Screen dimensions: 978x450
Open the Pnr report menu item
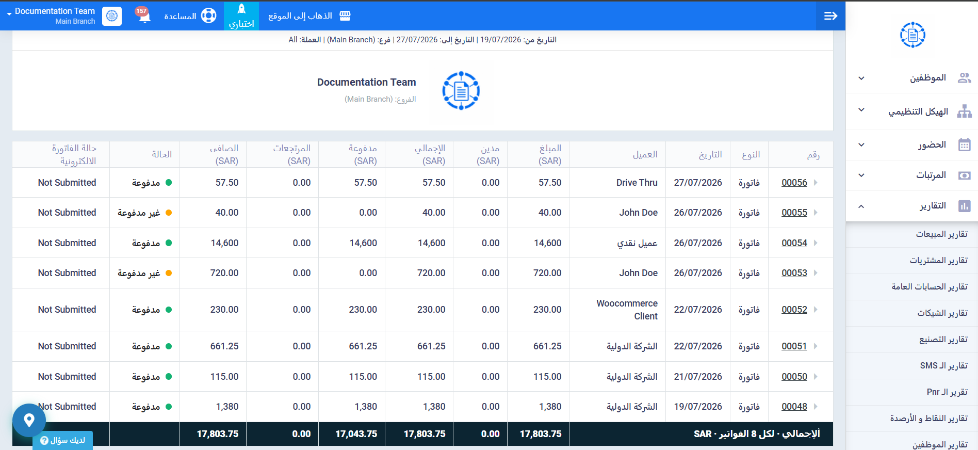947,392
